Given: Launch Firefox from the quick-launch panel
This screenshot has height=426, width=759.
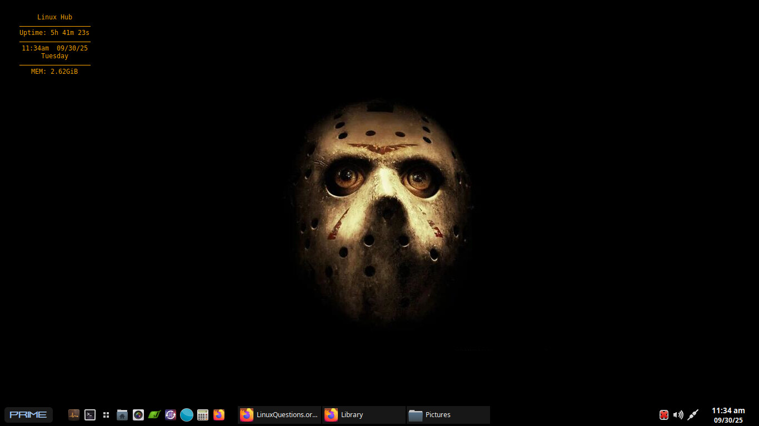Looking at the screenshot, I should tap(219, 414).
